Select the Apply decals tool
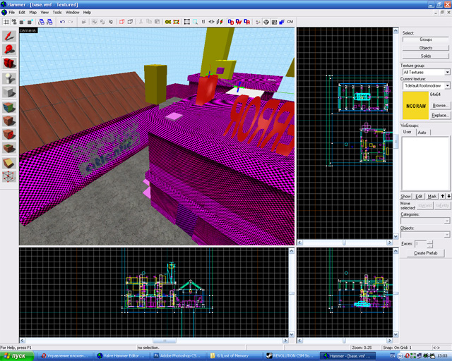 click(9, 135)
